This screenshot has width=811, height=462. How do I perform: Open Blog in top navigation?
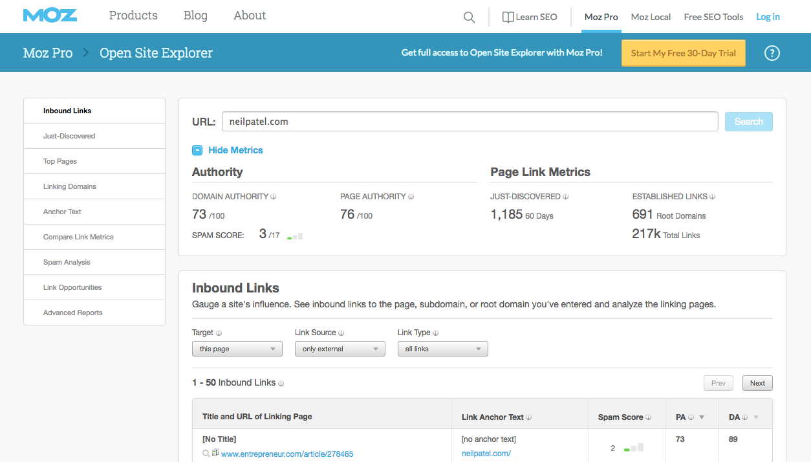pos(195,16)
